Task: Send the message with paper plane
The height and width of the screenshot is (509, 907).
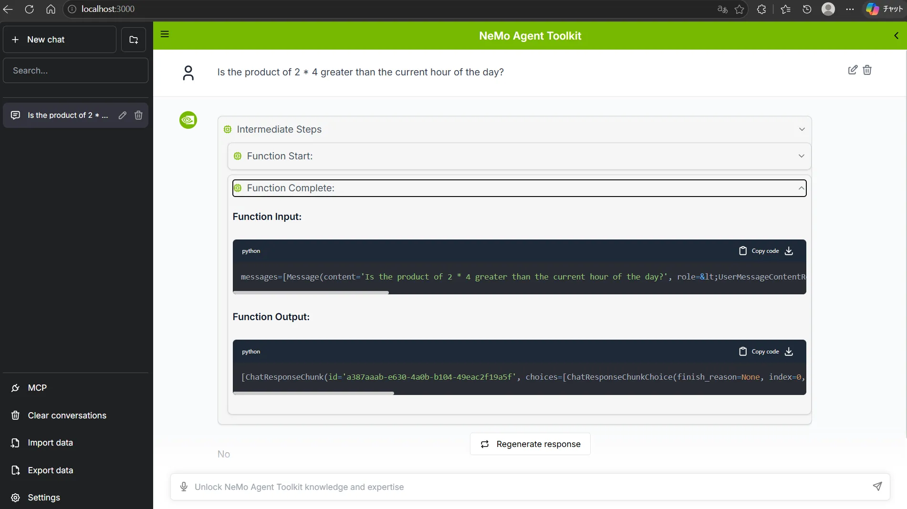Action: click(x=877, y=487)
